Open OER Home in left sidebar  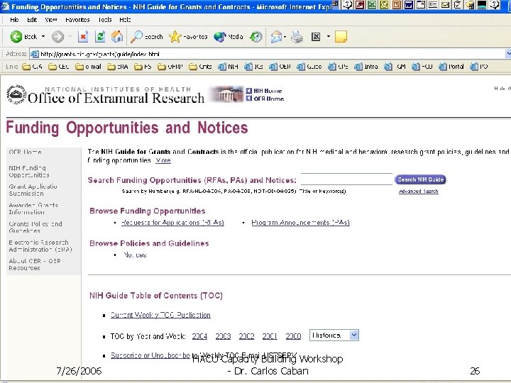click(25, 152)
